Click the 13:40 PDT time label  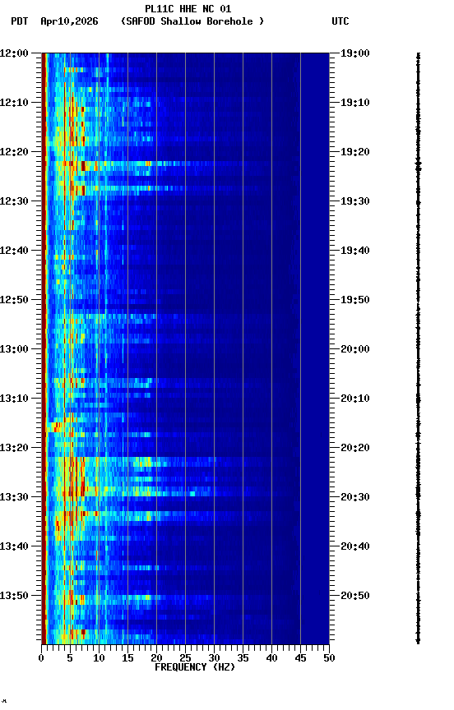[14, 546]
